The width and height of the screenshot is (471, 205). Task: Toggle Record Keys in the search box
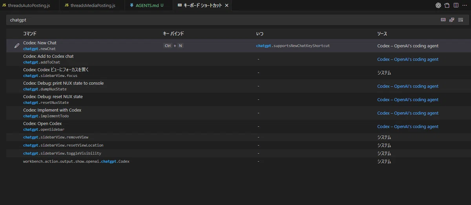[x=443, y=20]
